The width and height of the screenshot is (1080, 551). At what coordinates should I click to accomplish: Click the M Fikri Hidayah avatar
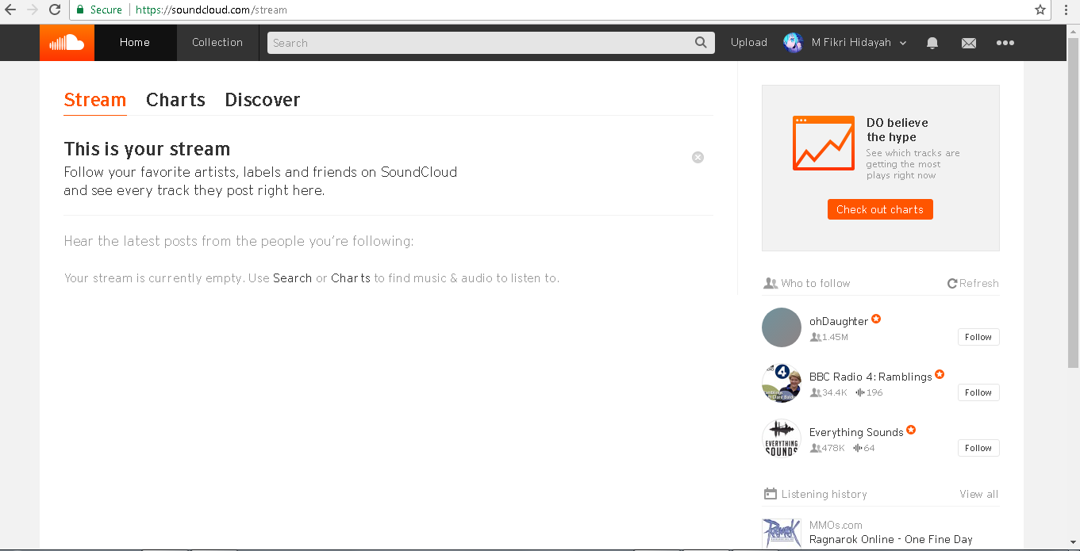[x=793, y=43]
